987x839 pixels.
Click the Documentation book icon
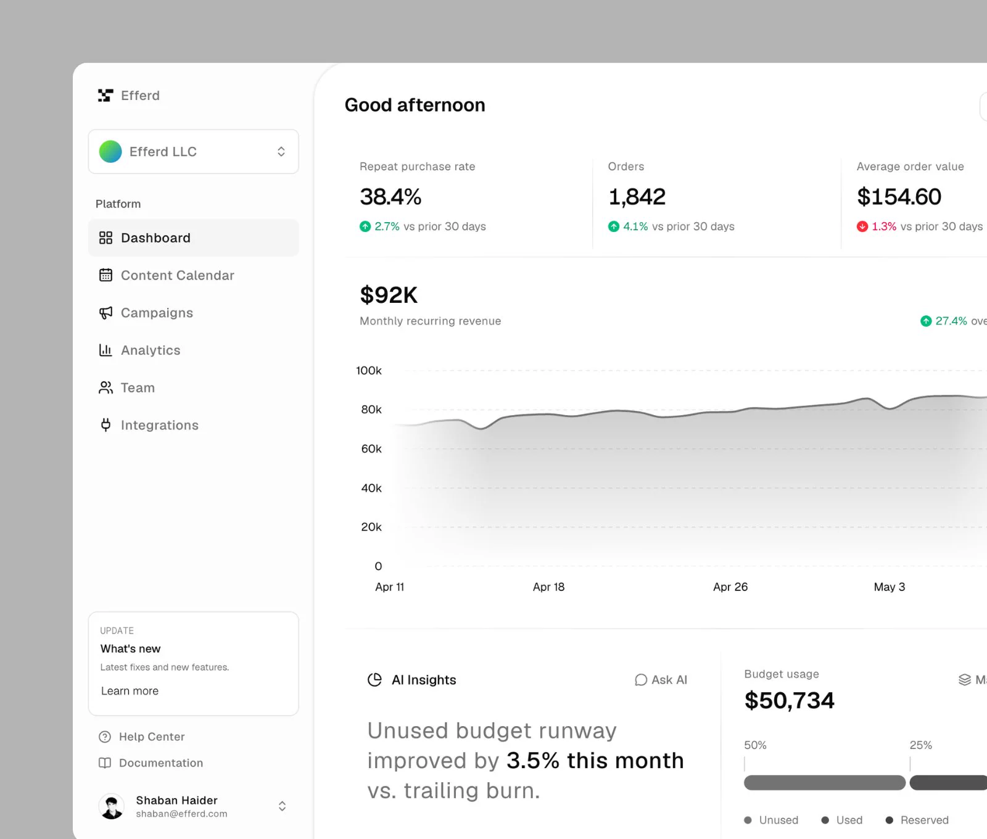point(105,763)
